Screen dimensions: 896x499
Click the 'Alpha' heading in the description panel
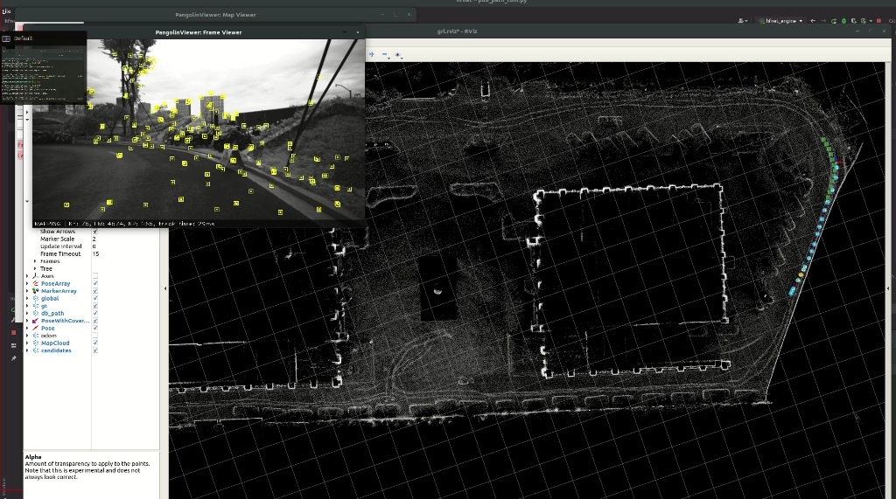[x=33, y=457]
